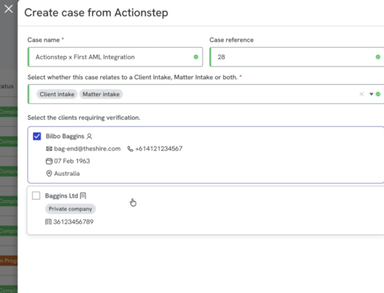
Task: Click the Baggins Ltd name text
Action: (x=62, y=196)
